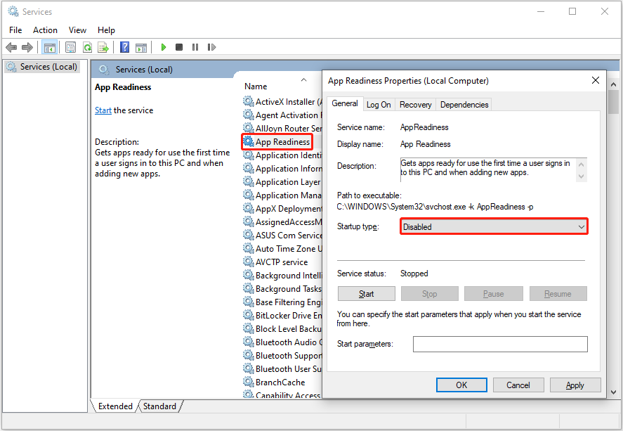Click the Restart Service toolbar icon
623x431 pixels.
pyautogui.click(x=210, y=47)
